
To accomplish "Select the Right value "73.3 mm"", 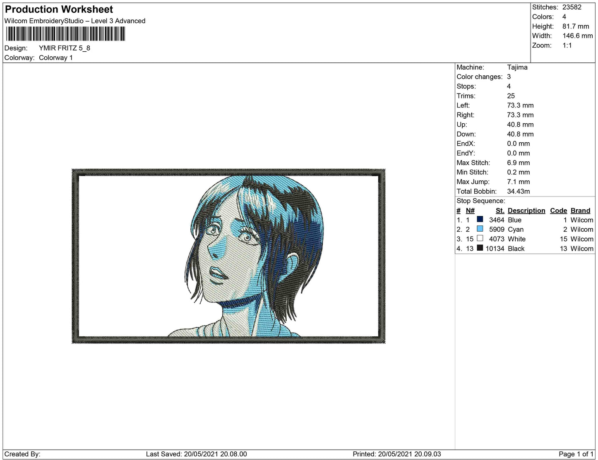I will click(x=521, y=115).
